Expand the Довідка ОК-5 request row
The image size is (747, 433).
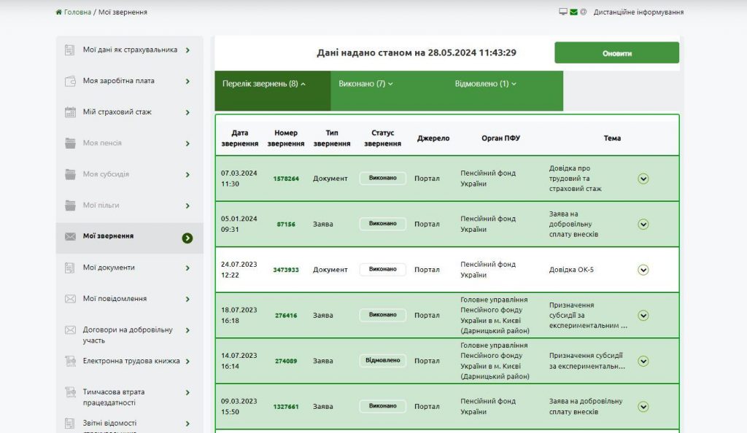(x=643, y=270)
